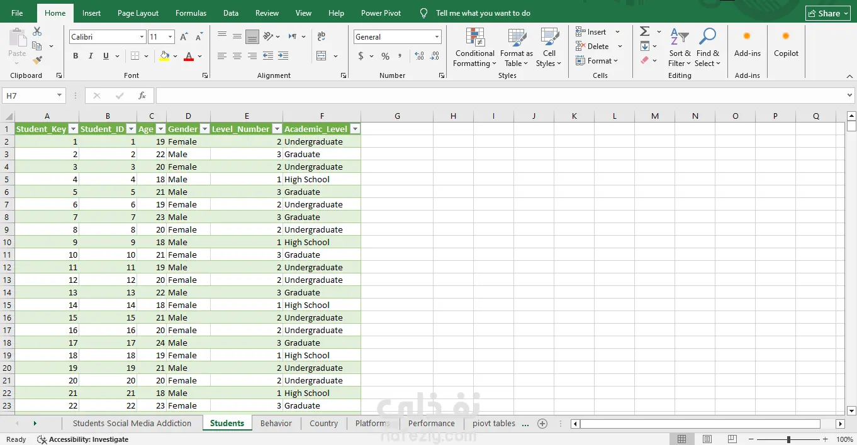This screenshot has width=857, height=445.
Task: Switch to the Behavior sheet tab
Action: click(276, 423)
